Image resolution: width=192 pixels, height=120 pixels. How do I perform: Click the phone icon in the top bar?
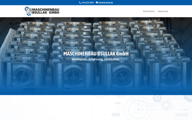tap(80, 3)
